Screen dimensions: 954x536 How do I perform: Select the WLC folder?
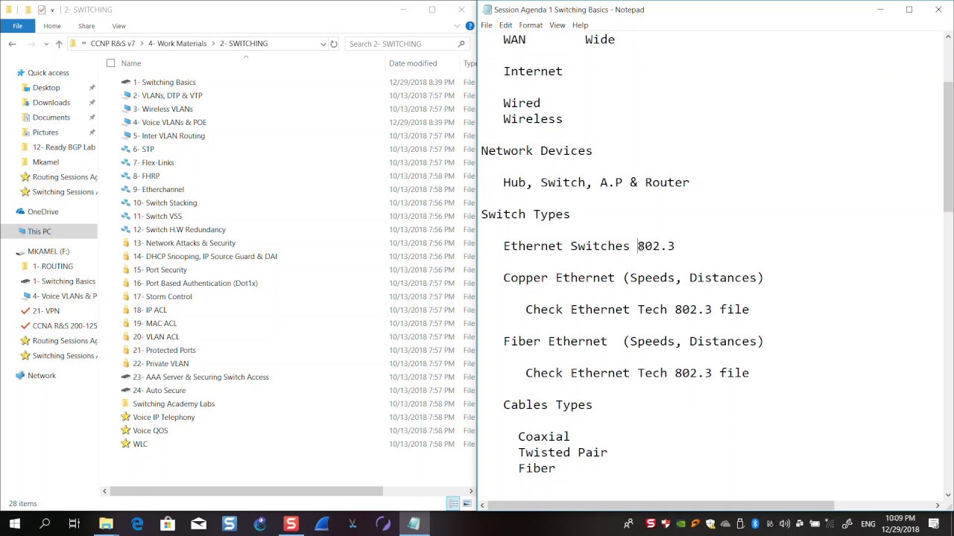coord(140,444)
